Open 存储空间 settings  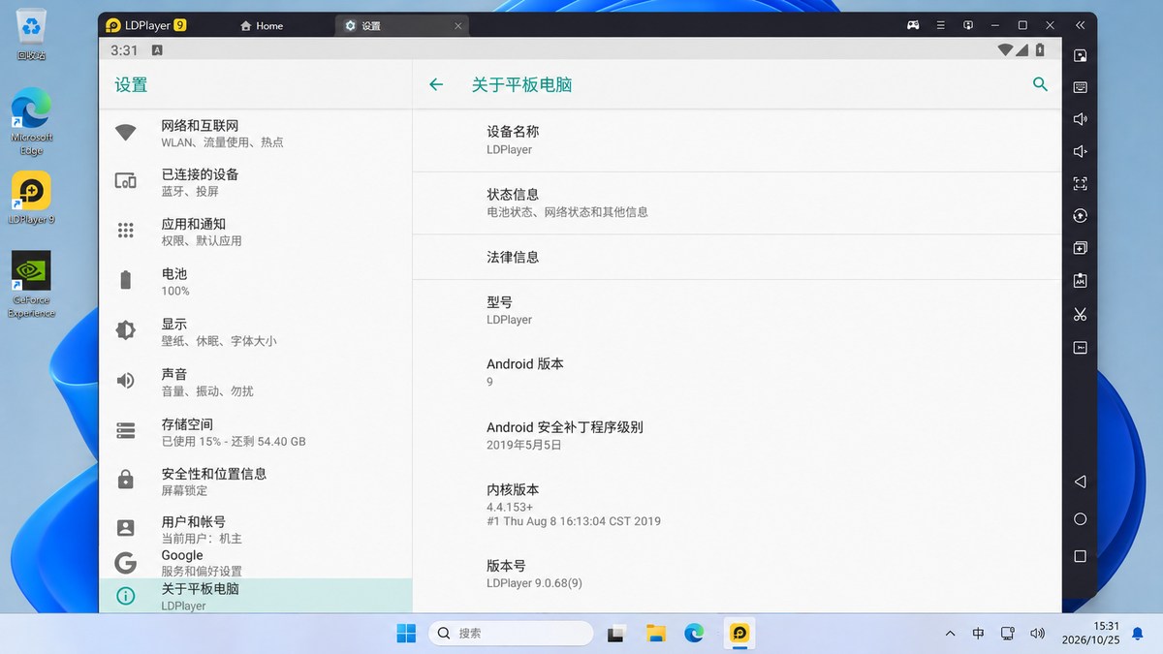[256, 432]
